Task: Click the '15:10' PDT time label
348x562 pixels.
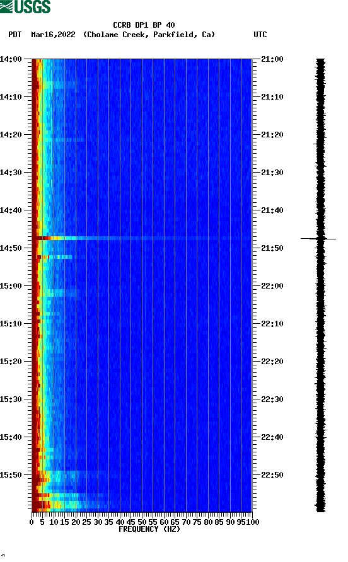Action: (x=11, y=324)
